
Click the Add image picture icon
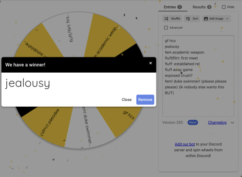(x=206, y=19)
